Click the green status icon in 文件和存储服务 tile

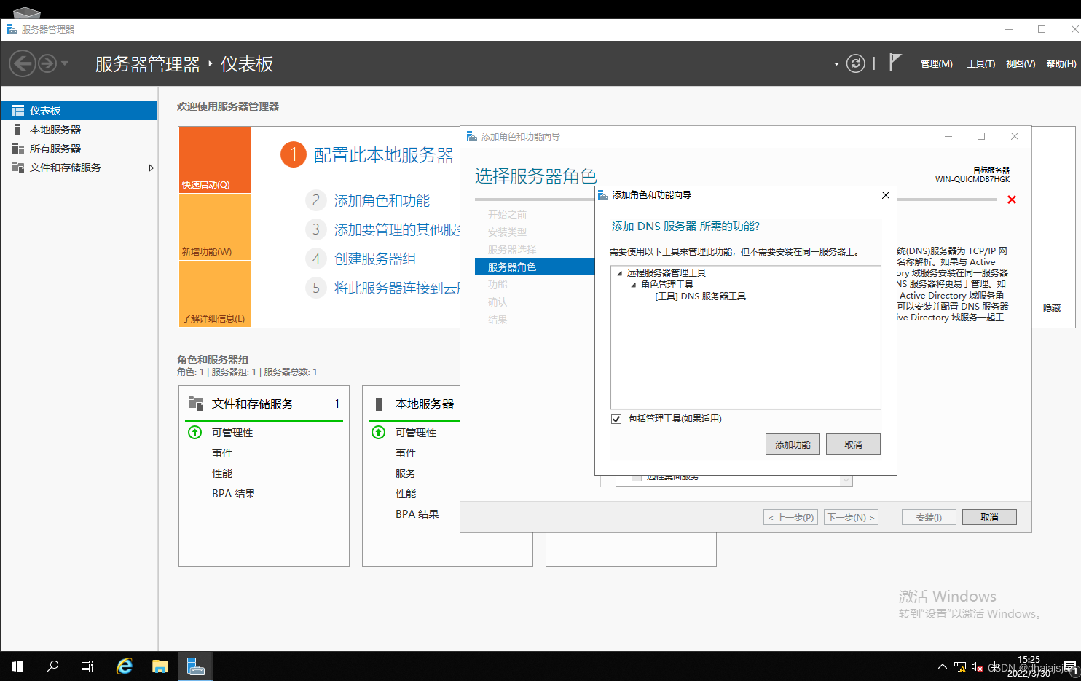tap(195, 433)
